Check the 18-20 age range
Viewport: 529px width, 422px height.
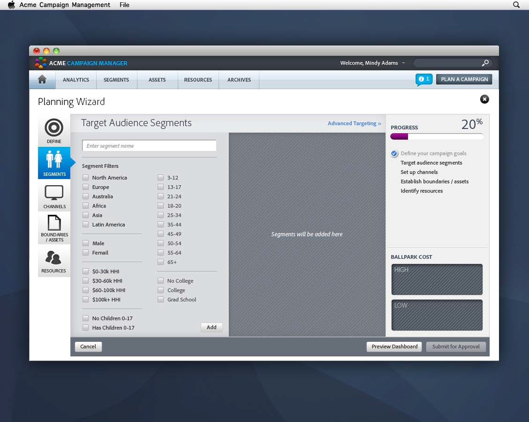[160, 206]
